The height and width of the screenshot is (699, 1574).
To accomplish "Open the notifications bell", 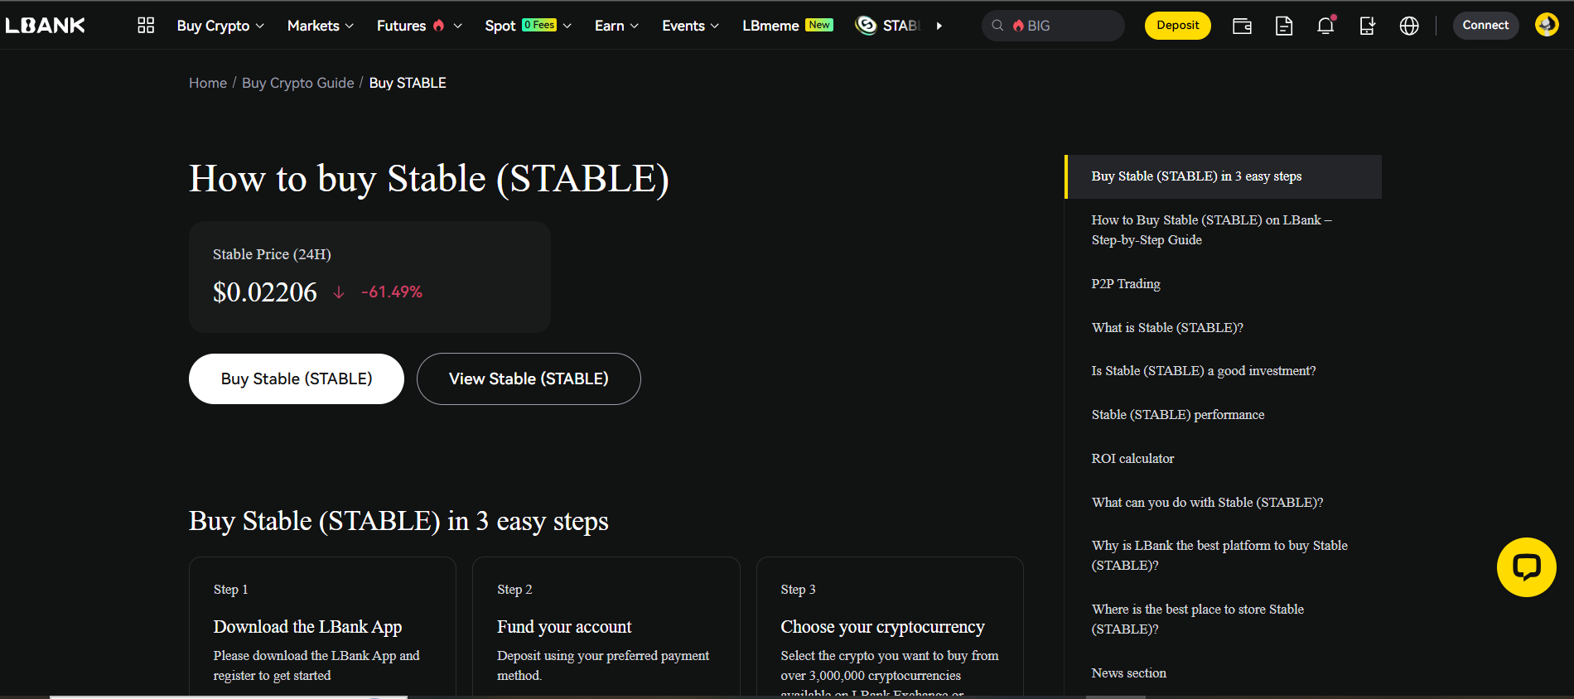I will pos(1325,26).
